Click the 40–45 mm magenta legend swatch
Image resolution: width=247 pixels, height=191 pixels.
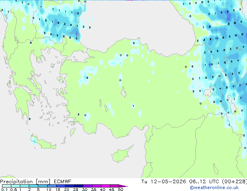106,186
